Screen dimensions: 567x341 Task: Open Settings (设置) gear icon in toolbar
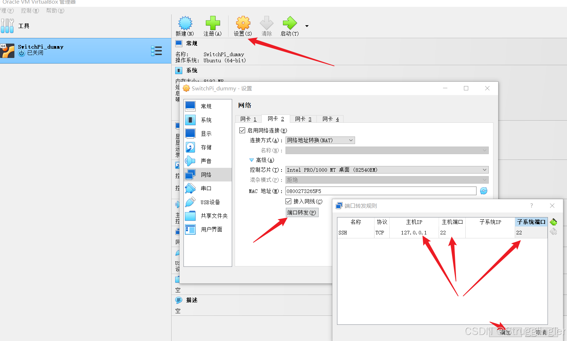coord(243,23)
